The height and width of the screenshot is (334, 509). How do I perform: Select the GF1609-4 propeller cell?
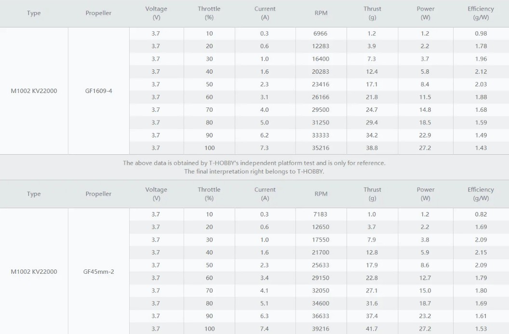98,91
